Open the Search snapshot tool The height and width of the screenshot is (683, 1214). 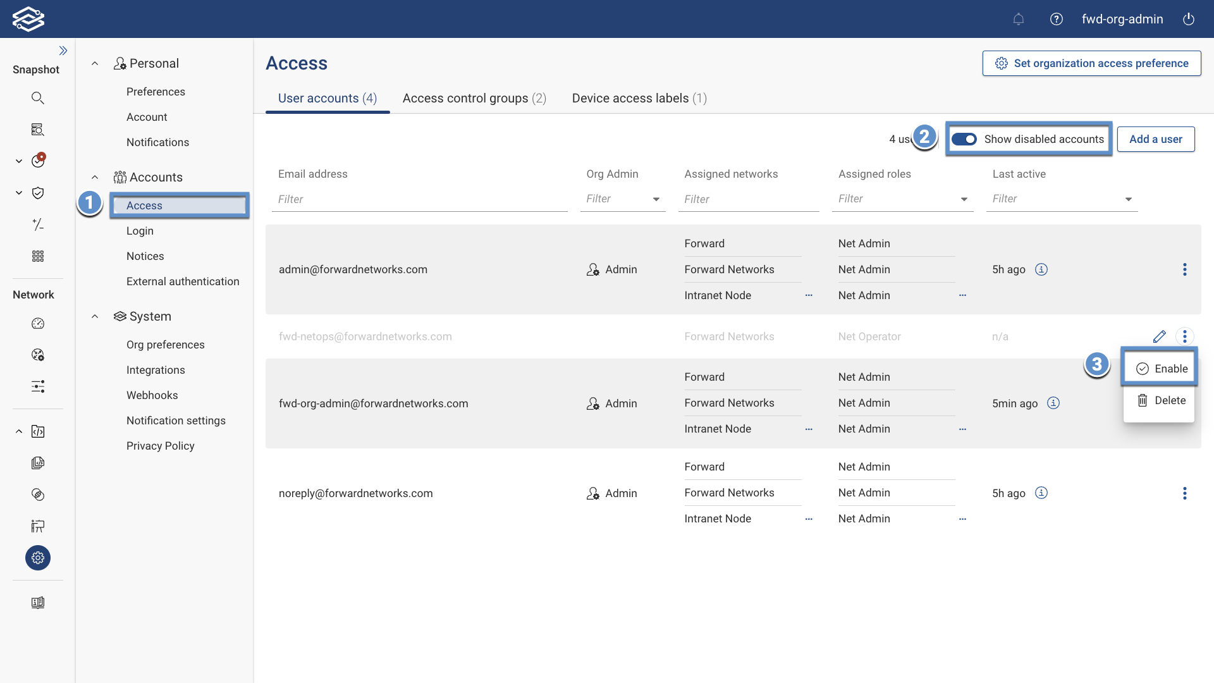click(38, 97)
